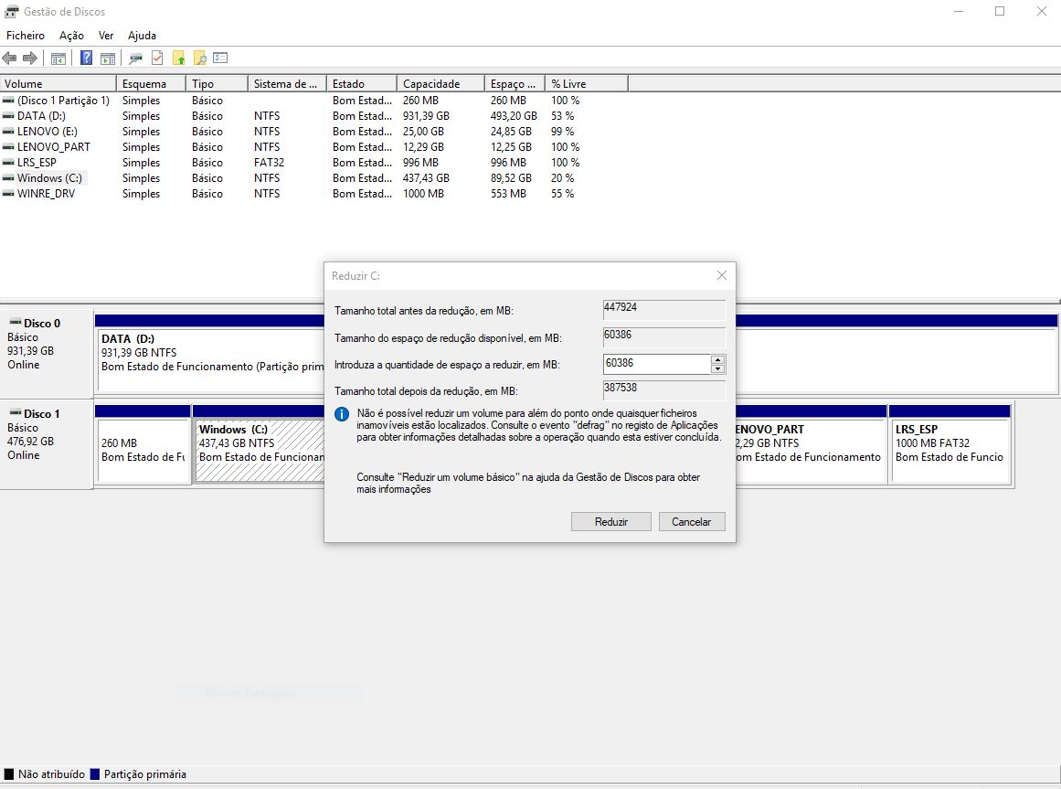Viewport: 1061px width, 789px height.
Task: Click the shrink amount input field
Action: 656,364
